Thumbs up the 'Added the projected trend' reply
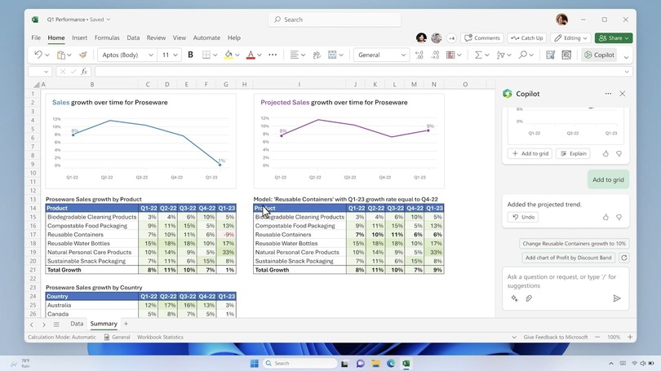The height and width of the screenshot is (371, 661). (606, 217)
